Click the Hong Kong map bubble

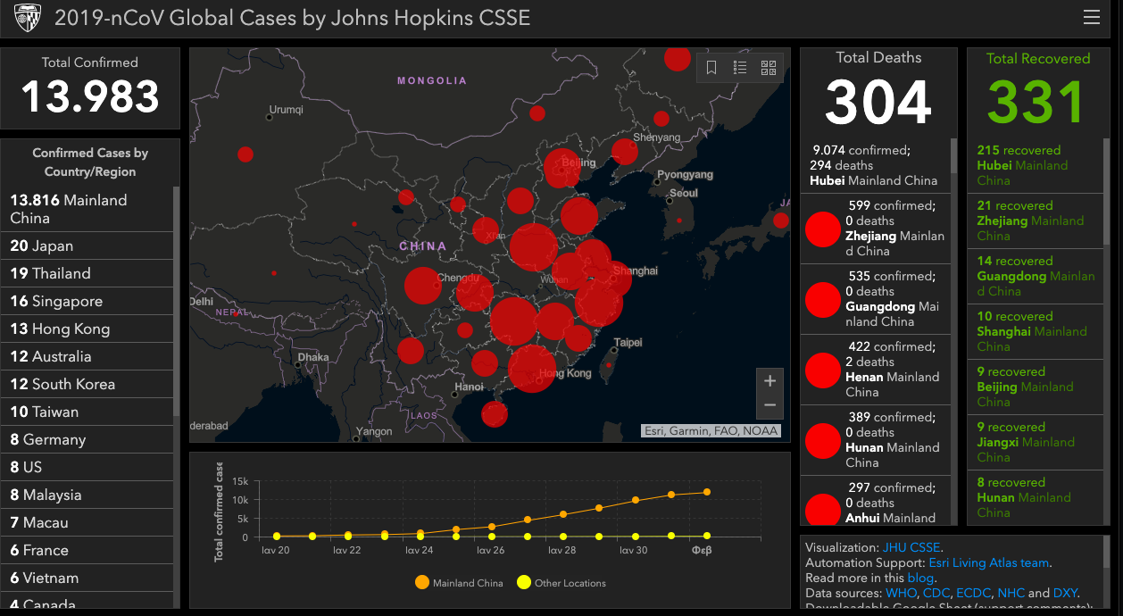point(532,368)
